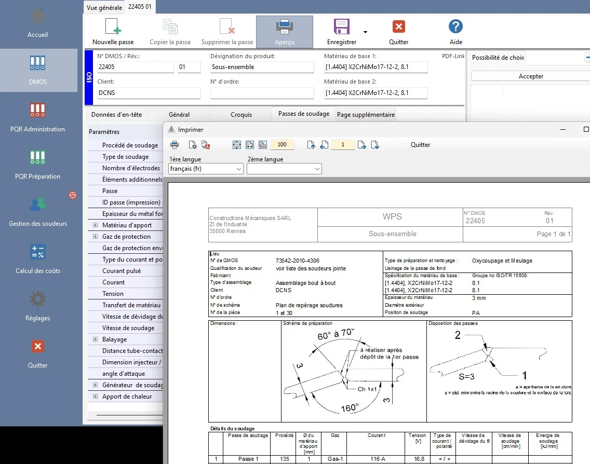Click Matériau de base 1 field
Viewport: 590px width, 464px height.
[376, 67]
